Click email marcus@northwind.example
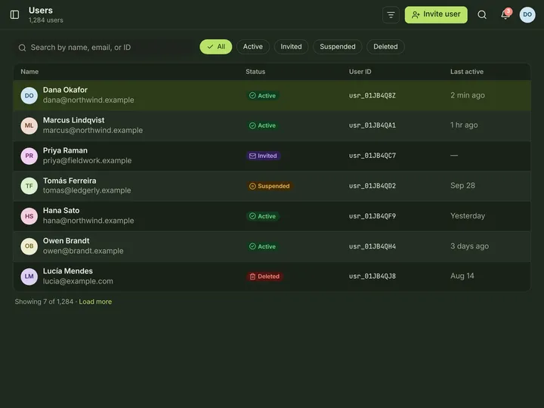Image resolution: width=544 pixels, height=408 pixels. click(93, 130)
